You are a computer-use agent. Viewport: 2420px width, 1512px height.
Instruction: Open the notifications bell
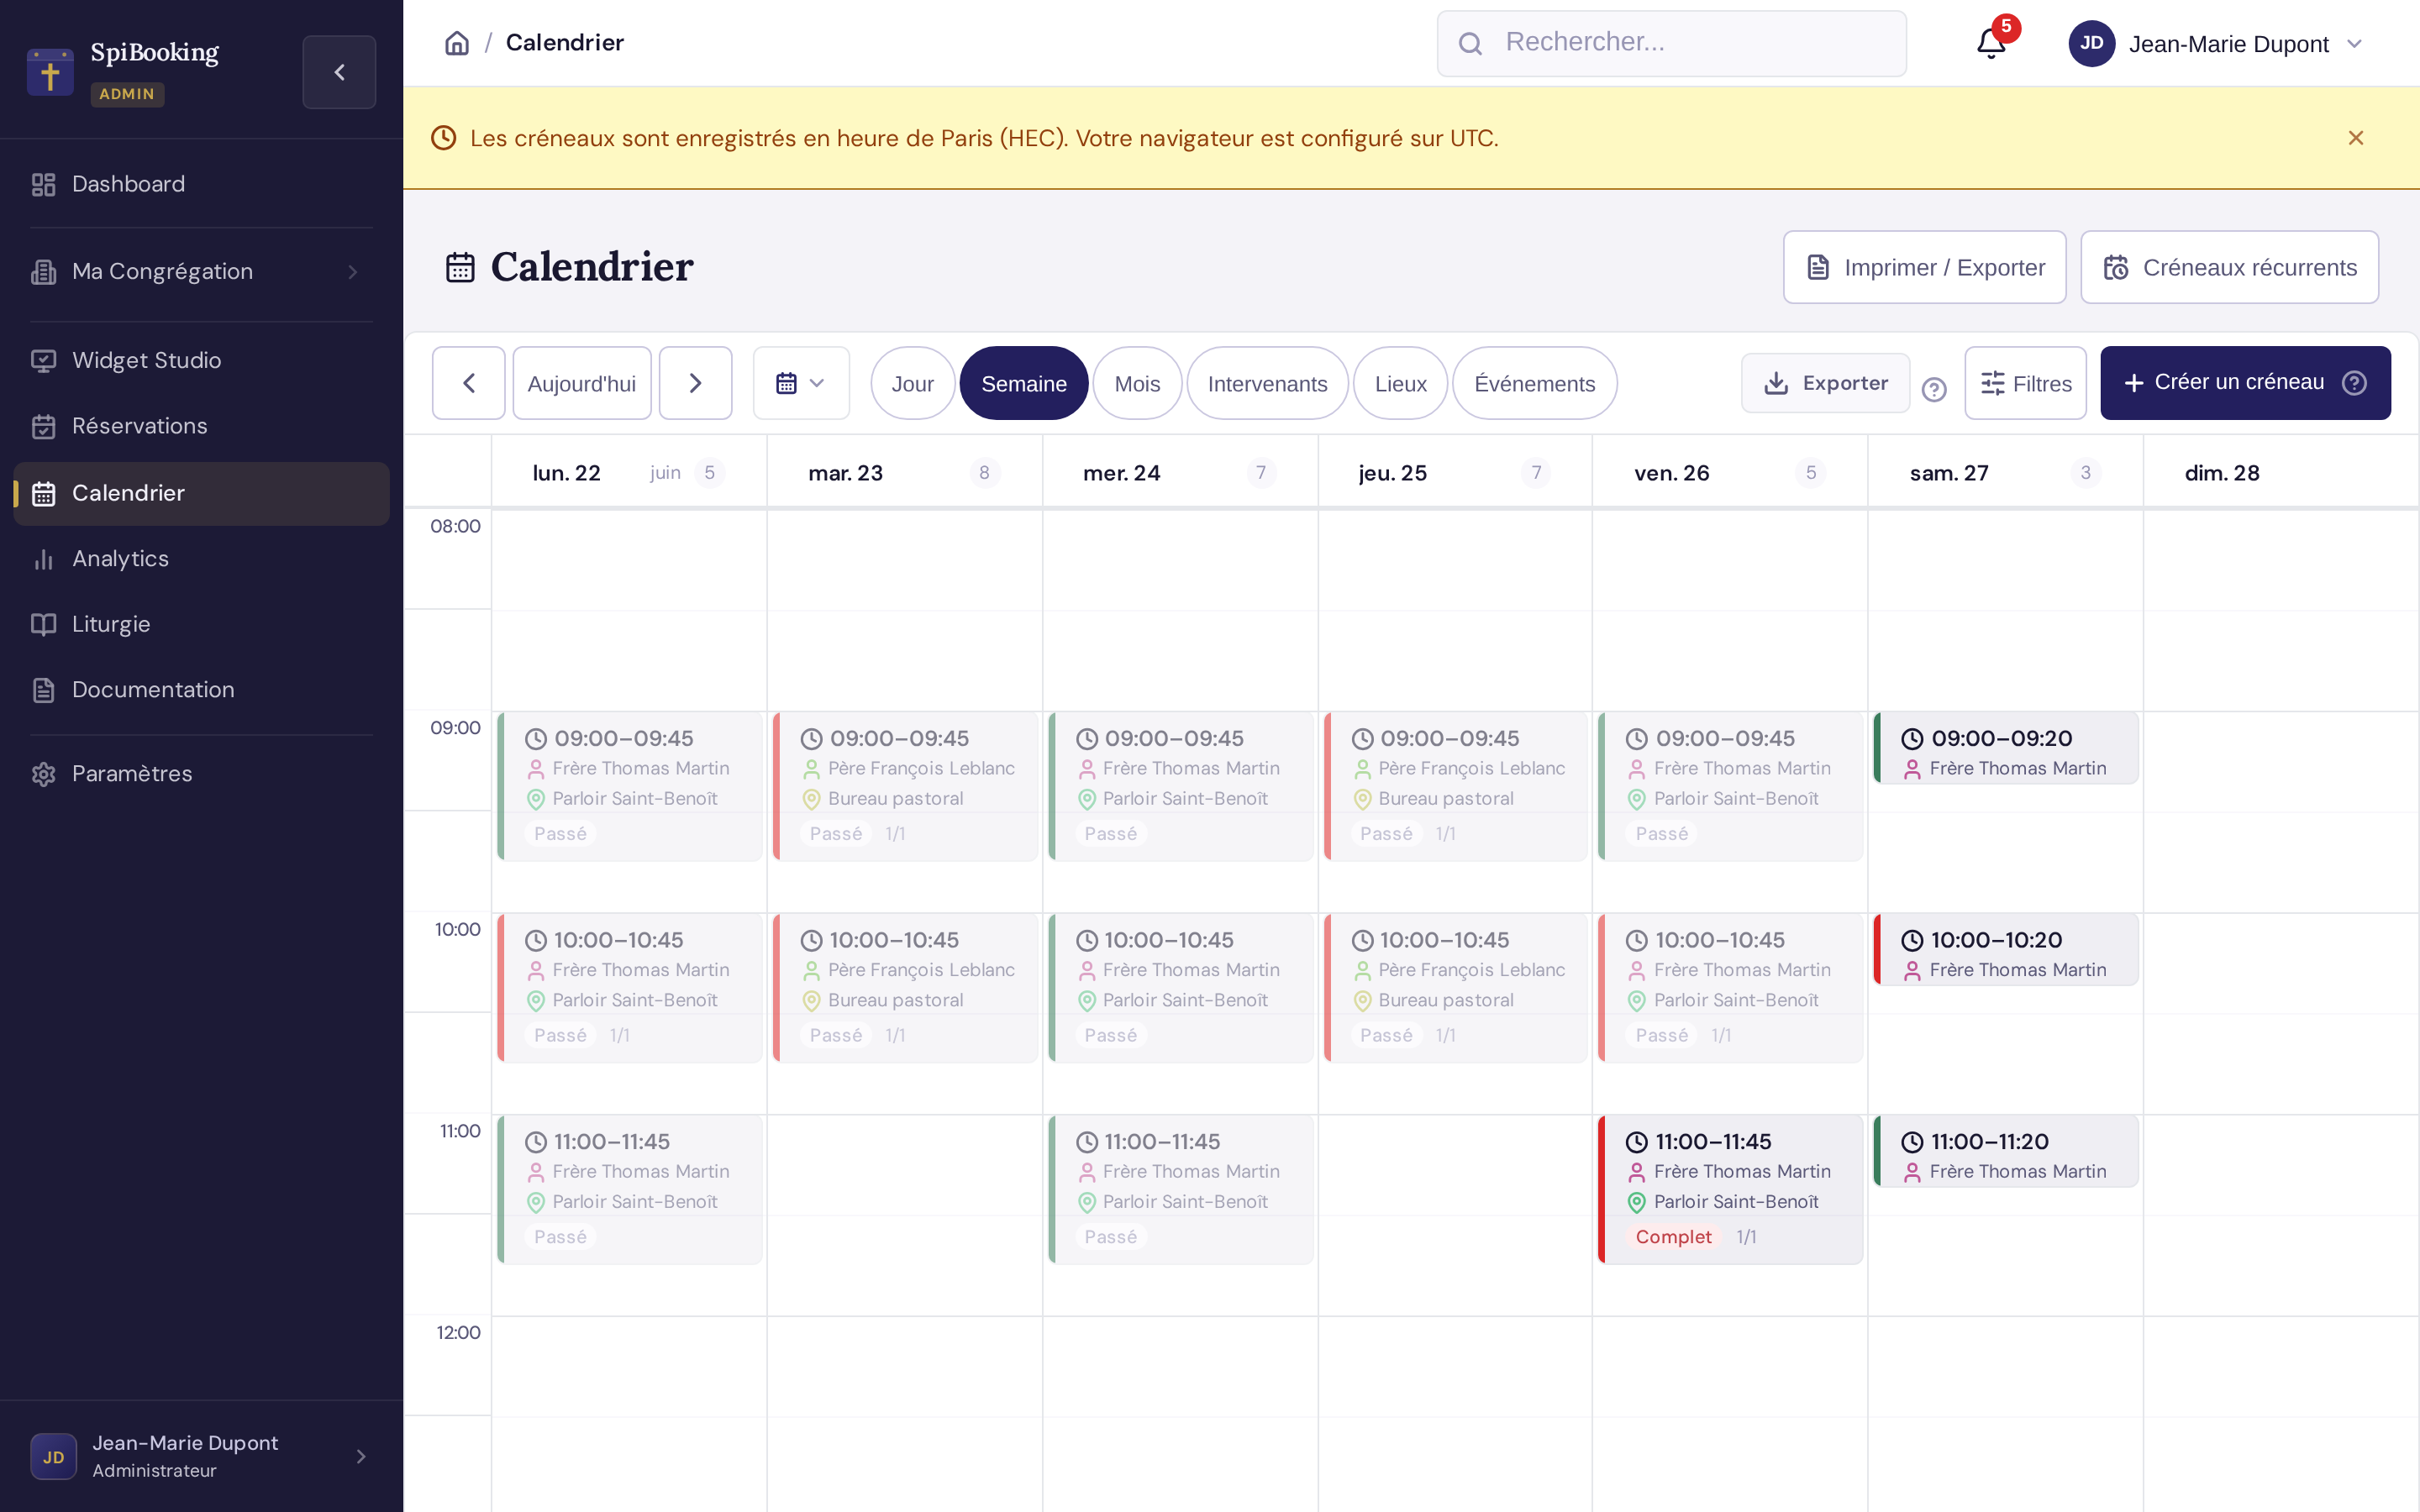pos(1991,43)
